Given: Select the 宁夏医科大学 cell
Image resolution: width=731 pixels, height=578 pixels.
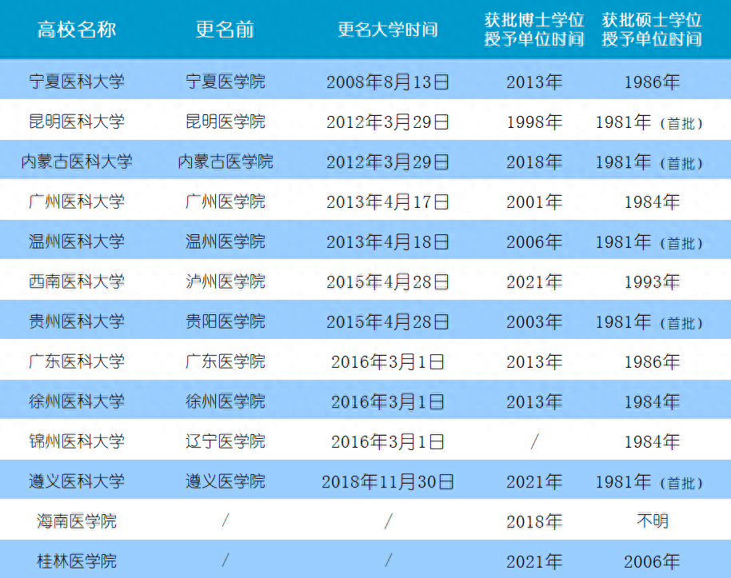Looking at the screenshot, I should point(77,82).
